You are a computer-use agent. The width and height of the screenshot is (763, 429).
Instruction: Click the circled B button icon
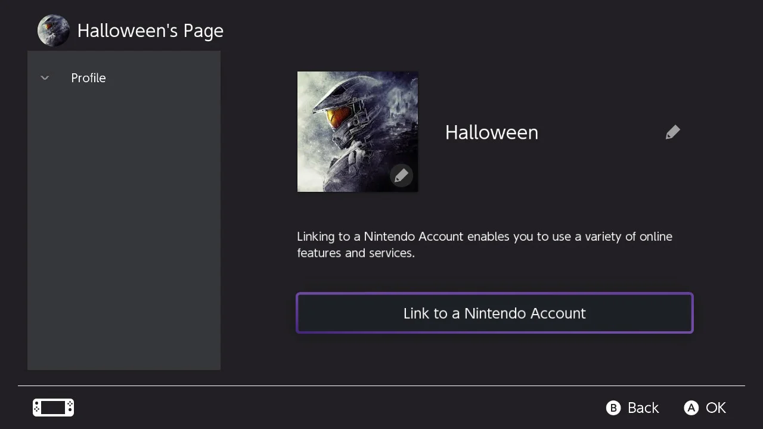click(x=613, y=408)
